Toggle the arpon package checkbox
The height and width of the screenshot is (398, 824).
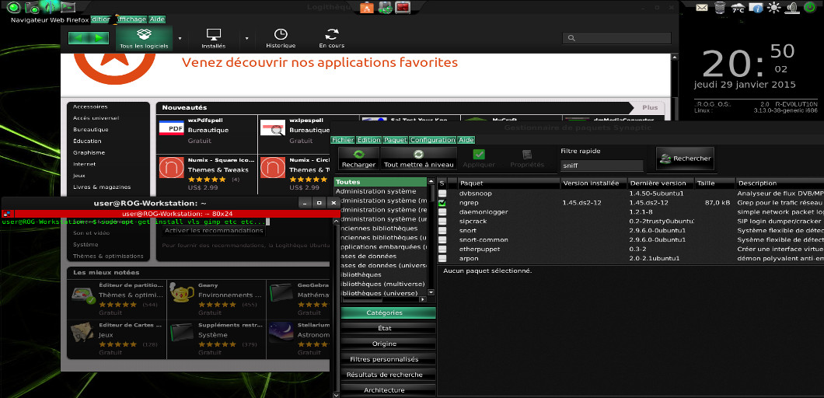[x=442, y=259]
